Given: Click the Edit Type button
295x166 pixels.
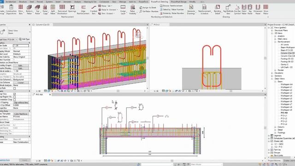Looking at the screenshot, I should click(x=24, y=39).
